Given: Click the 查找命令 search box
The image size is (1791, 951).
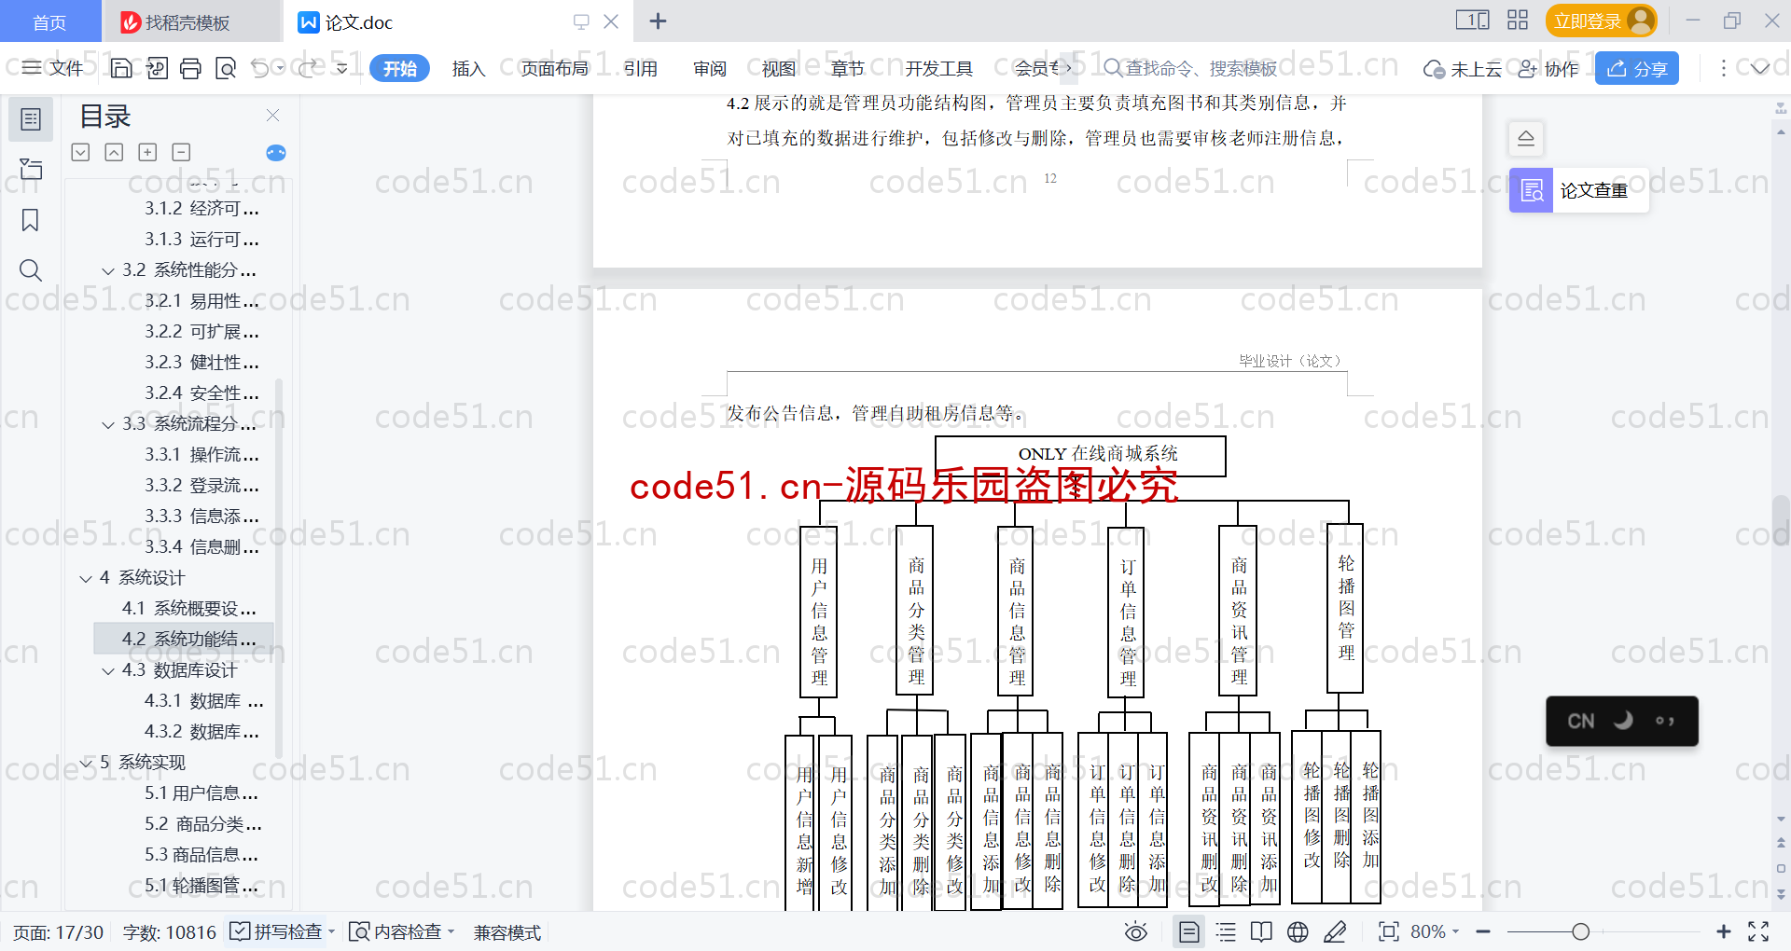Looking at the screenshot, I should coord(1190,68).
